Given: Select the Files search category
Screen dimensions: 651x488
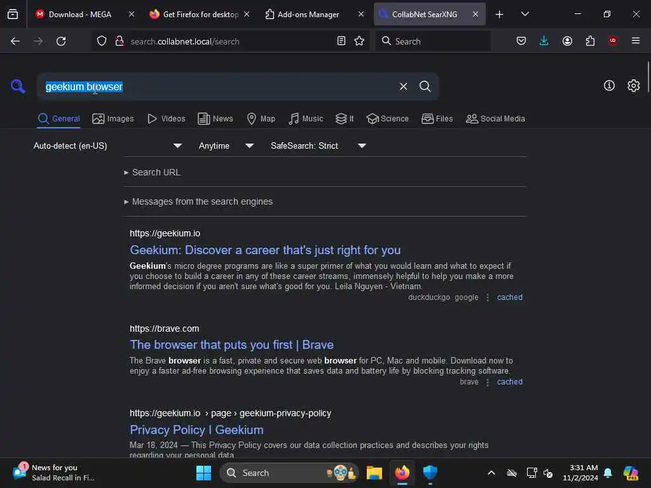Looking at the screenshot, I should 437,119.
